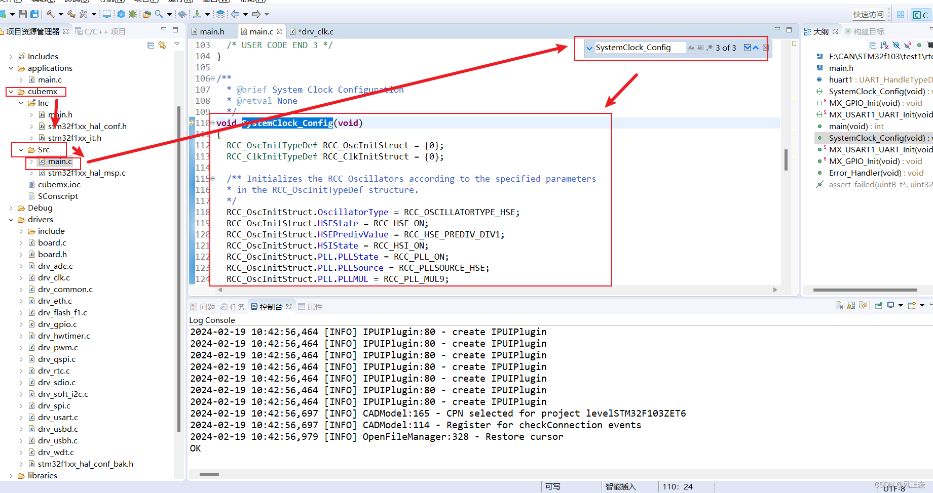Open the new console view dropdown
This screenshot has height=493, width=933.
pos(922,305)
